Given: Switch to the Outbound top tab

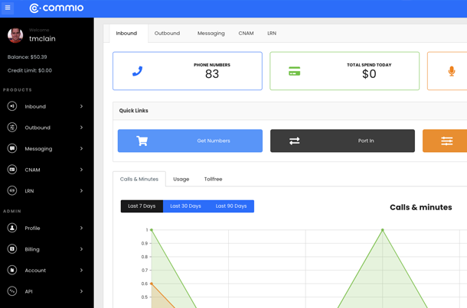Looking at the screenshot, I should pyautogui.click(x=167, y=34).
